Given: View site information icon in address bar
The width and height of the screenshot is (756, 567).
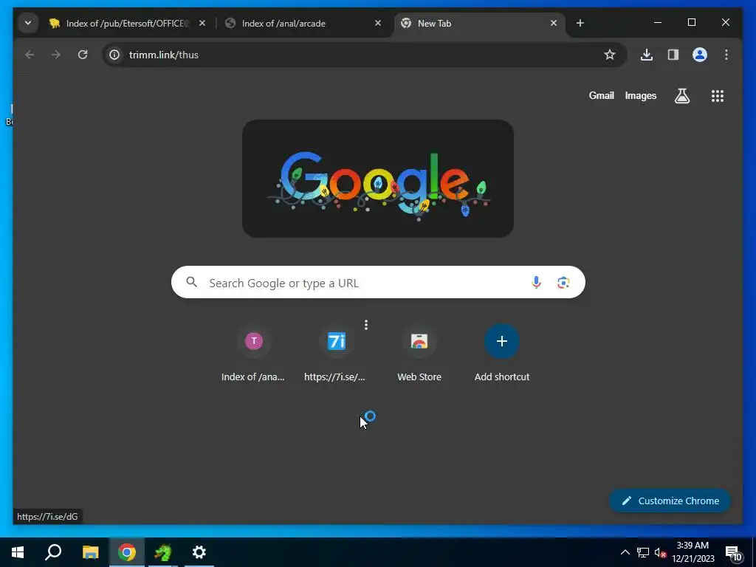Looking at the screenshot, I should 114,55.
